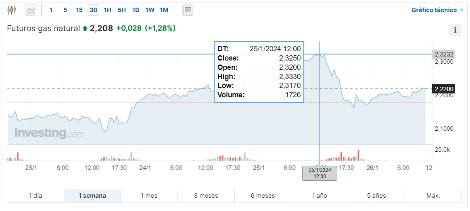Select the Máx. range button
470x211 pixels.
point(433,196)
